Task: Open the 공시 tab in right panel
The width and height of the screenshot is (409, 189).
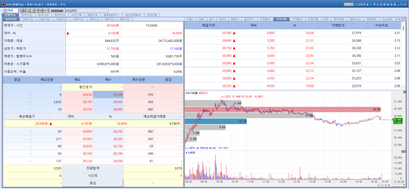Action: (212, 19)
